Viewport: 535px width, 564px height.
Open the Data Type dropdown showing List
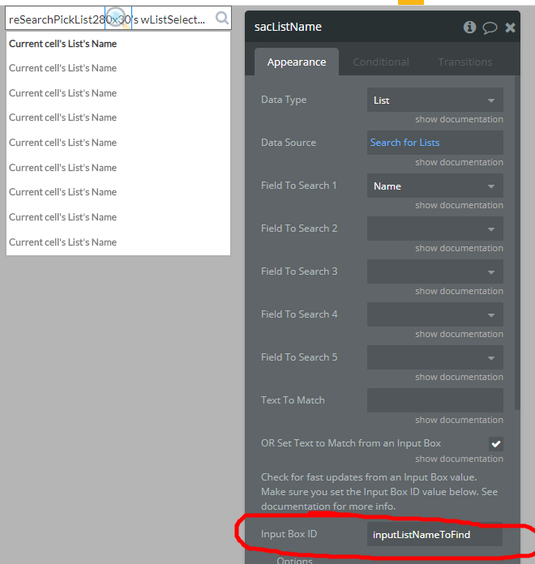coord(435,100)
